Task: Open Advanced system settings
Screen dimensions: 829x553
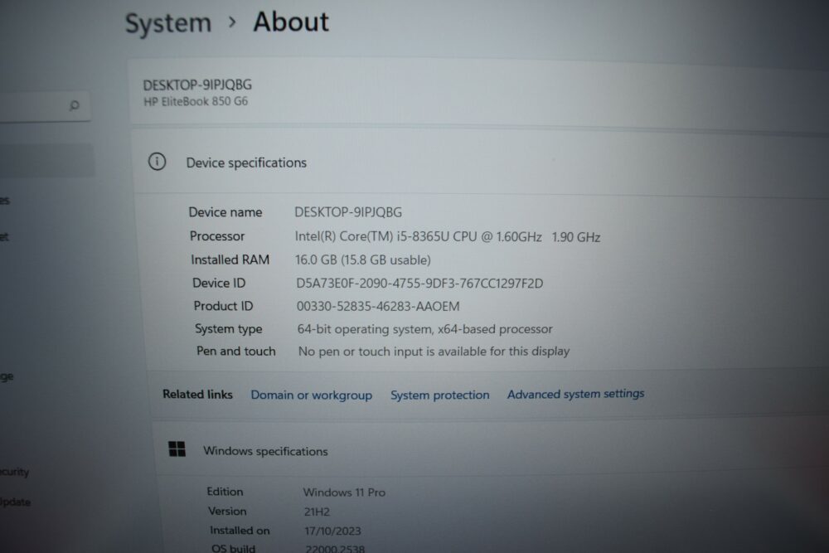Action: click(x=576, y=394)
